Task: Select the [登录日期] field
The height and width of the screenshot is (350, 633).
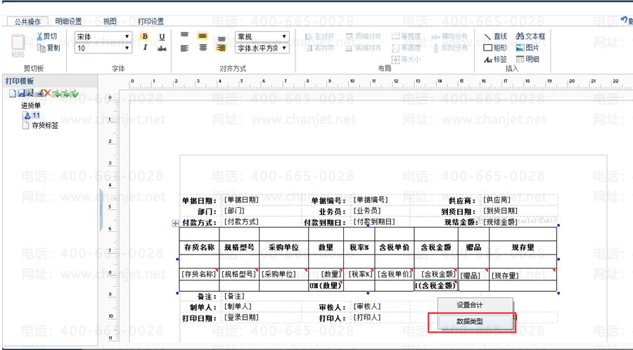Action: 241,318
